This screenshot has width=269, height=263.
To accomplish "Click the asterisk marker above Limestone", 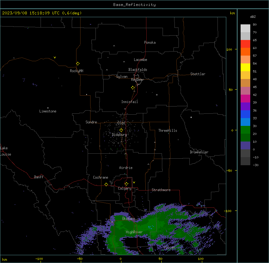I will pos(48,108).
